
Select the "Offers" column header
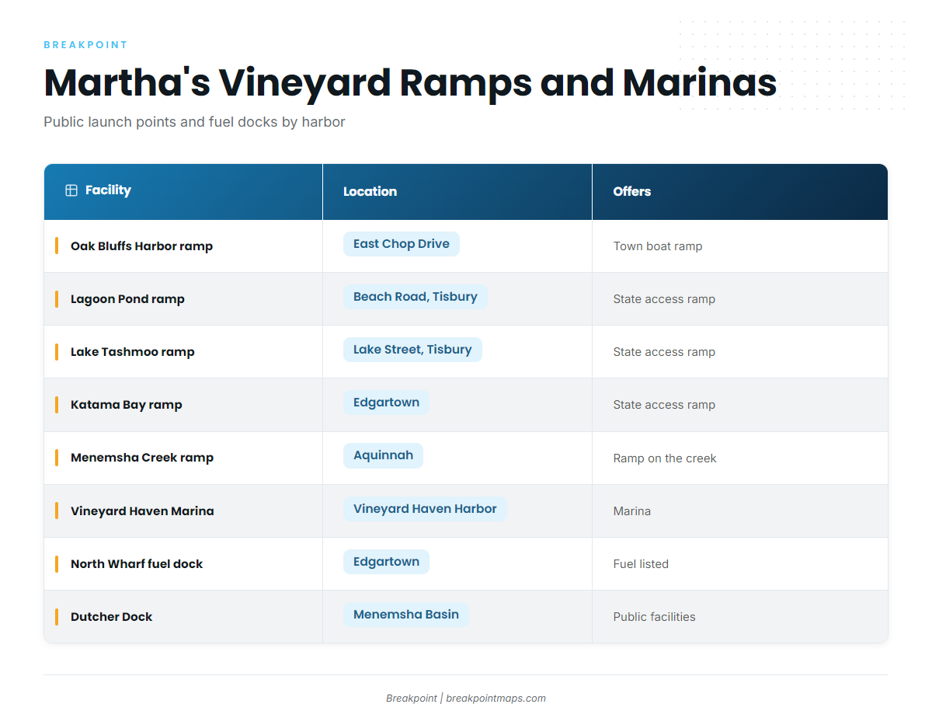[x=740, y=191]
